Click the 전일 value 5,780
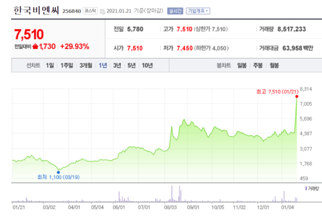This screenshot has height=216, width=322. pyautogui.click(x=135, y=29)
